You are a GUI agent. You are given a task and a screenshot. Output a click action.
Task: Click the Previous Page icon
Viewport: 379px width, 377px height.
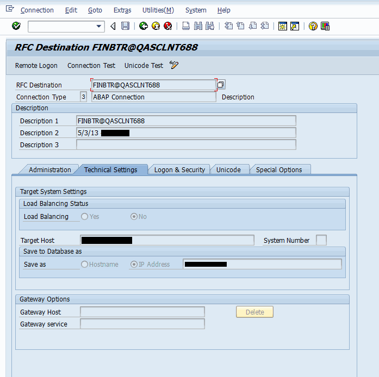(x=240, y=26)
